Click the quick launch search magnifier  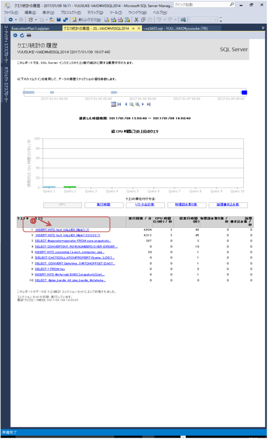(232, 4)
